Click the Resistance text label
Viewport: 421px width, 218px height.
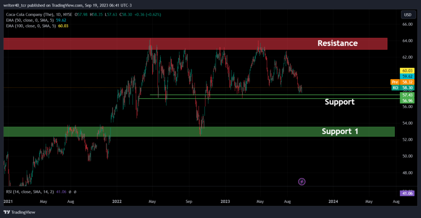pyautogui.click(x=338, y=43)
